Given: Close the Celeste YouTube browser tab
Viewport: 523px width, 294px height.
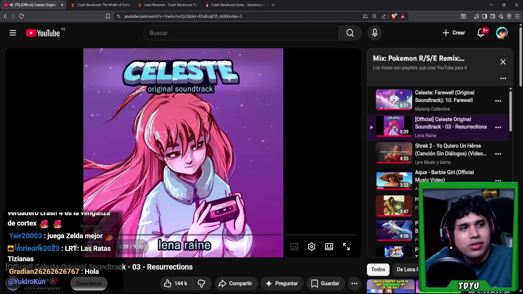Looking at the screenshot, I should [62, 5].
